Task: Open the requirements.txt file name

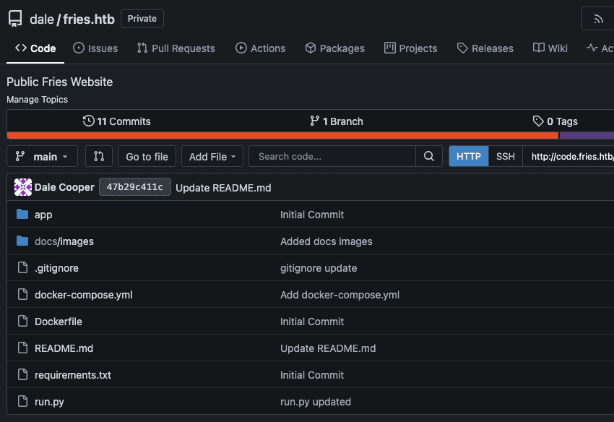Action: pos(73,375)
